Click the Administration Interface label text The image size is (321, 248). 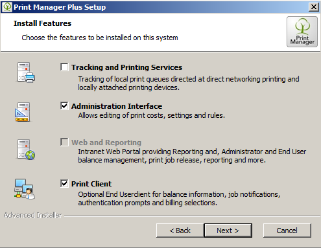(x=117, y=106)
